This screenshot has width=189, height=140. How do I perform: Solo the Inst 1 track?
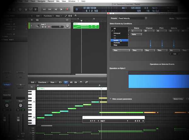(45, 27)
